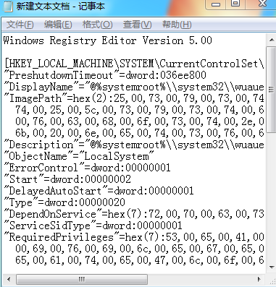
Task: Click the Notepad document icon in title bar
Action: [9, 6]
